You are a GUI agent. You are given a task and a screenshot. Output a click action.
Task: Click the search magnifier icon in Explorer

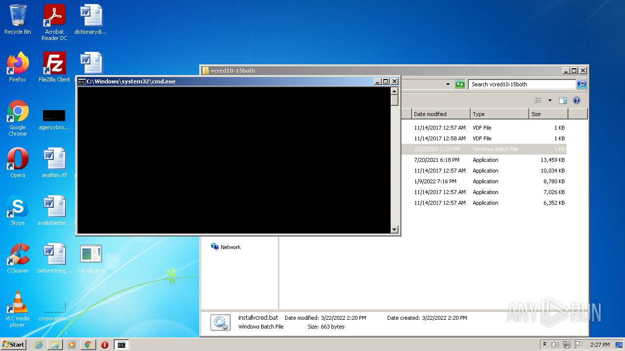(581, 84)
